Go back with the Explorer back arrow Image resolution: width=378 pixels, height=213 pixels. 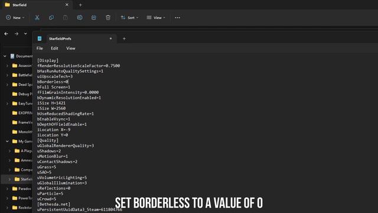(x=6, y=34)
